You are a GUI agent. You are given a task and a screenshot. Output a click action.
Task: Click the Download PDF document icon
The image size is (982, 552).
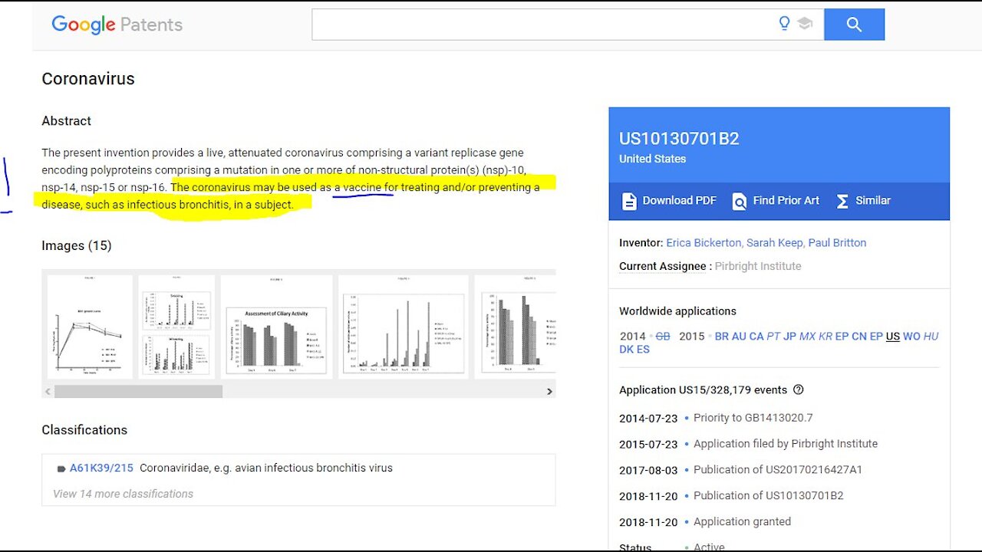tap(629, 201)
